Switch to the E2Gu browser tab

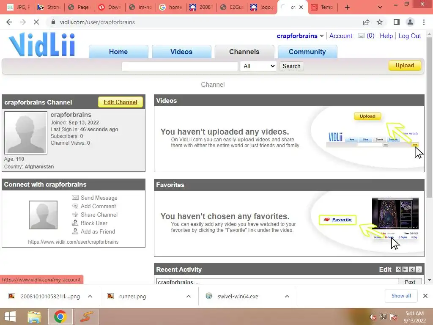[x=232, y=7]
